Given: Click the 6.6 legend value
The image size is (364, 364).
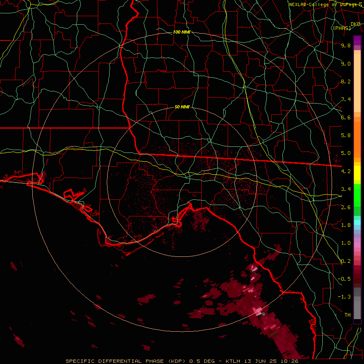Looking at the screenshot, I should [346, 117].
